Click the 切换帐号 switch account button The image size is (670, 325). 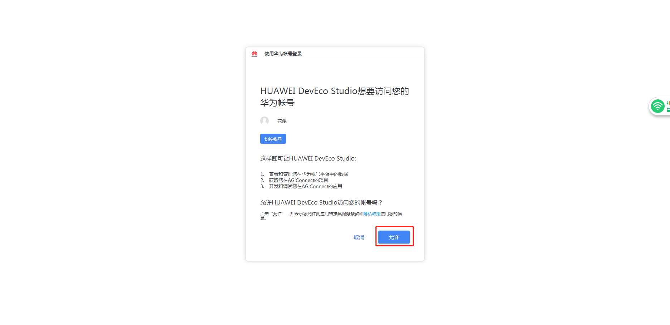(273, 139)
